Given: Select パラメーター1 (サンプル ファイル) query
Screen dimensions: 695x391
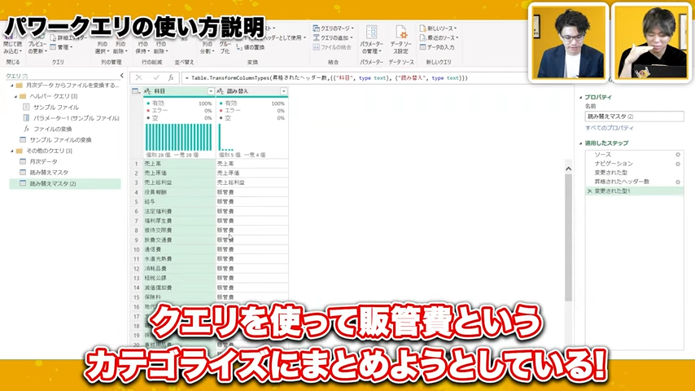Looking at the screenshot, I should (x=76, y=118).
